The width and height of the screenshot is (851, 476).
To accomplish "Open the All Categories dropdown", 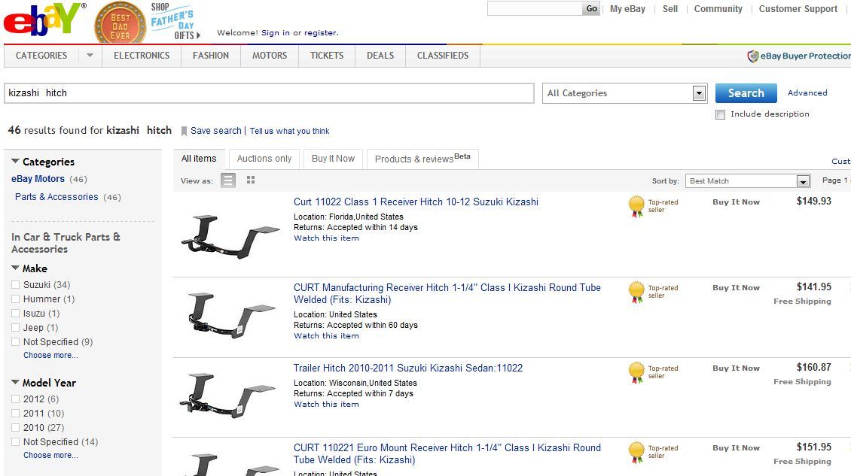I will [x=624, y=93].
